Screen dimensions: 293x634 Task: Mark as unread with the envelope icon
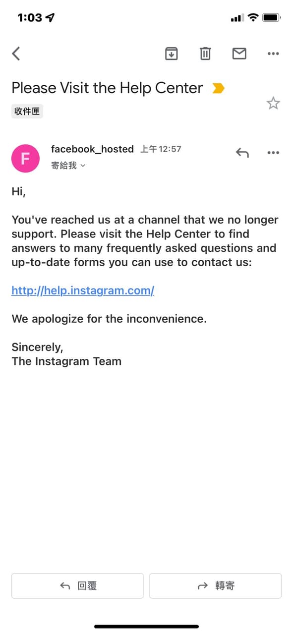[239, 53]
